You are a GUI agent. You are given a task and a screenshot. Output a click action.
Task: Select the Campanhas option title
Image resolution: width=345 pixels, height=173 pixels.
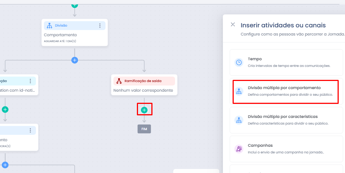click(x=260, y=145)
